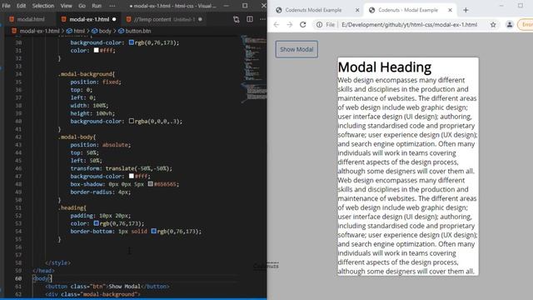The image size is (533, 300).
Task: Open the Run menu
Action: click(x=97, y=6)
